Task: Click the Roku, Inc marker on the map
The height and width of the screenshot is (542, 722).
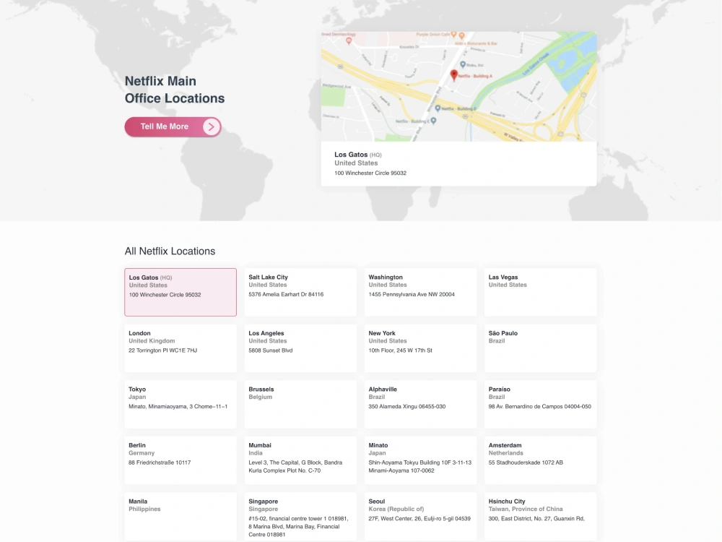Action: pyautogui.click(x=463, y=64)
